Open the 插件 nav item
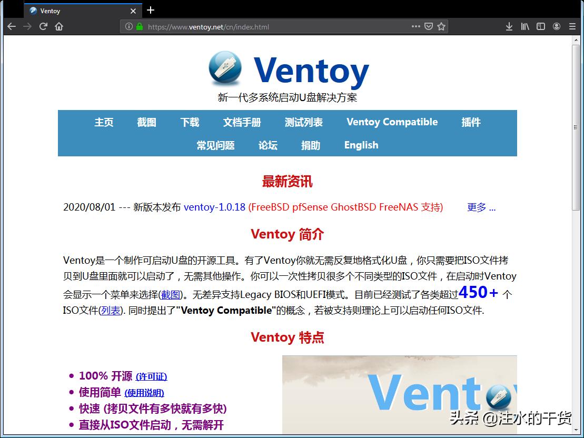Viewport: 584px width, 438px height. click(471, 122)
